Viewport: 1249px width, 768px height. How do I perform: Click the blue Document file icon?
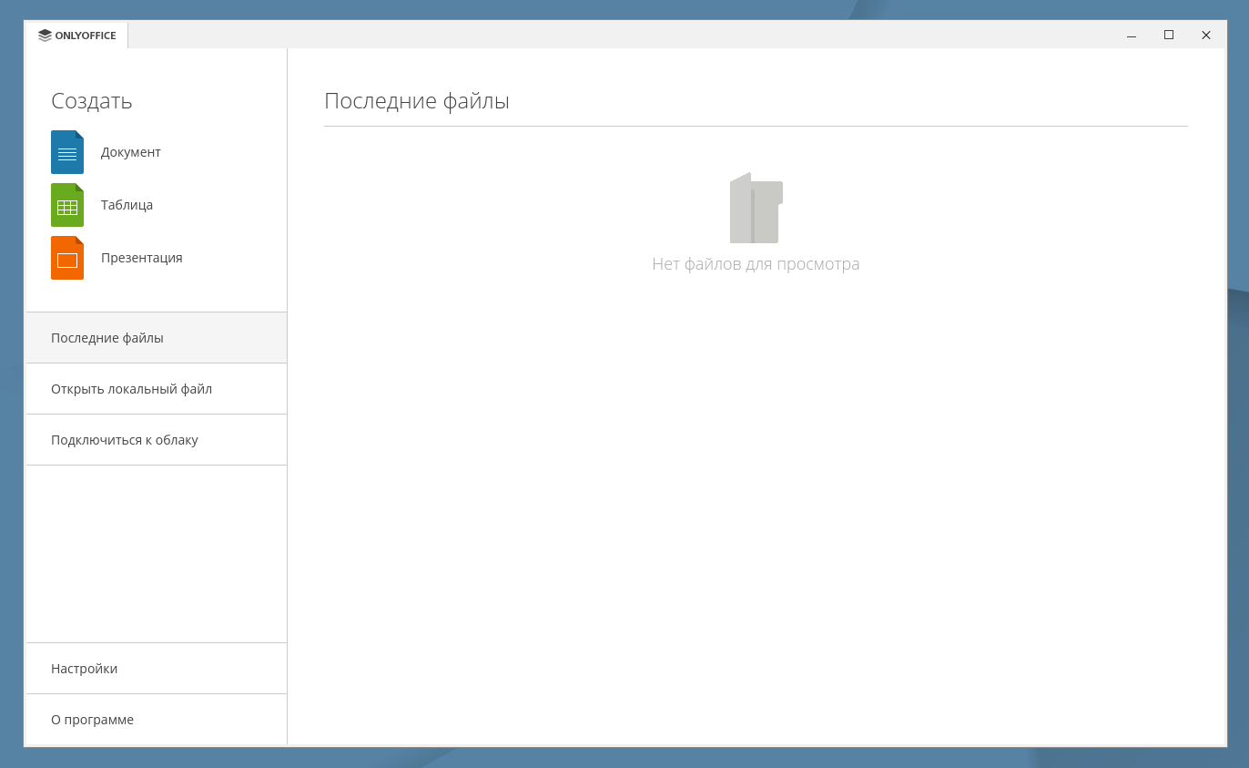pyautogui.click(x=67, y=152)
